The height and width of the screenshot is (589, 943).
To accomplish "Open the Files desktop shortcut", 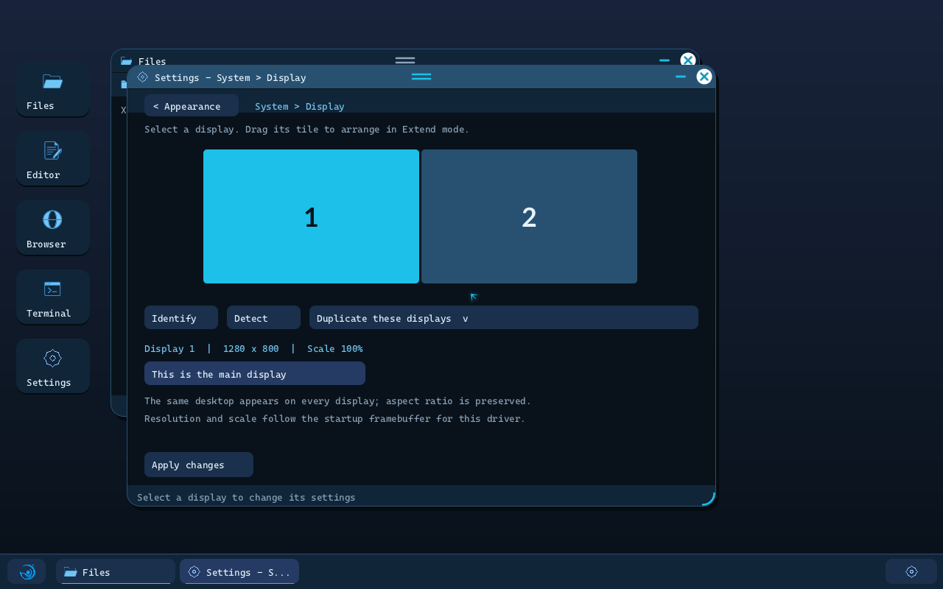I will point(53,89).
